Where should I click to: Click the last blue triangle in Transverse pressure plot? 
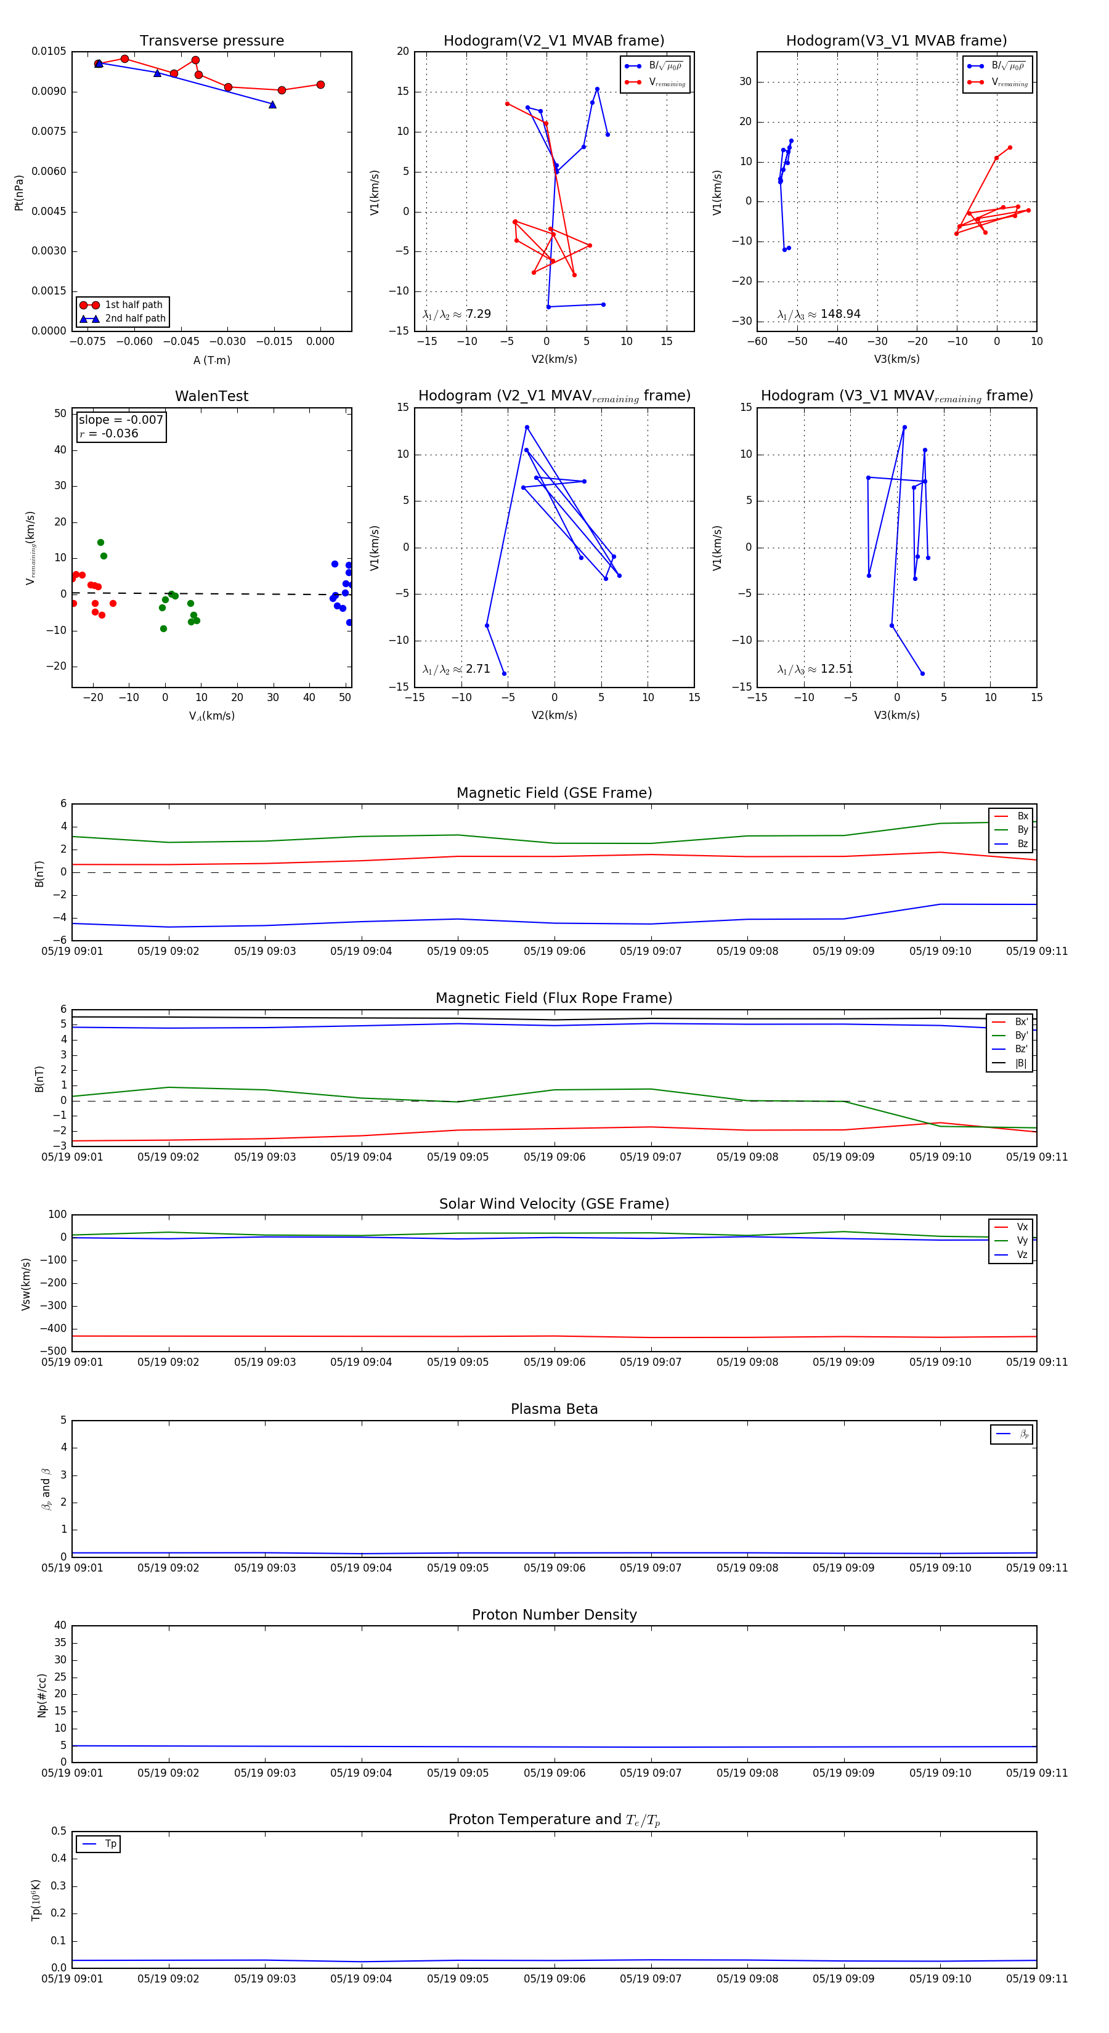pyautogui.click(x=272, y=104)
